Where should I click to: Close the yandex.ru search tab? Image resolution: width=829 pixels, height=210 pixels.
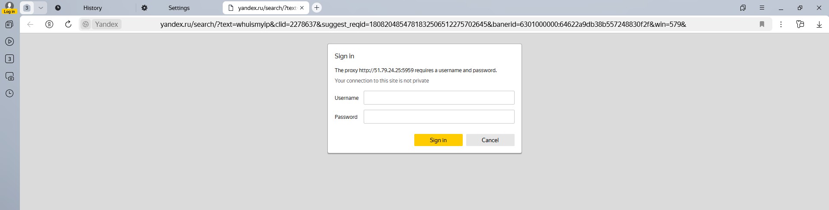coord(302,8)
